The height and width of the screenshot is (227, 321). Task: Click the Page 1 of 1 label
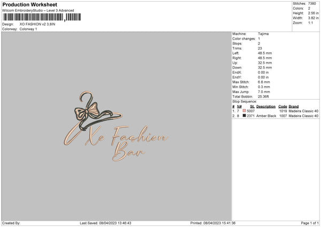tap(310, 223)
